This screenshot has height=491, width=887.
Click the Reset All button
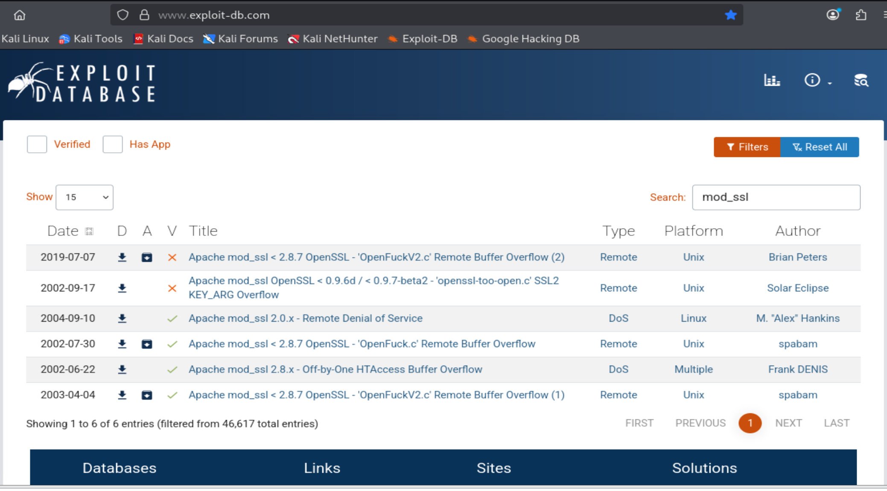tap(820, 147)
